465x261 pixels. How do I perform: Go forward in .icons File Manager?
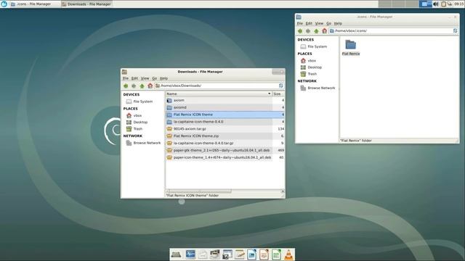click(x=308, y=31)
